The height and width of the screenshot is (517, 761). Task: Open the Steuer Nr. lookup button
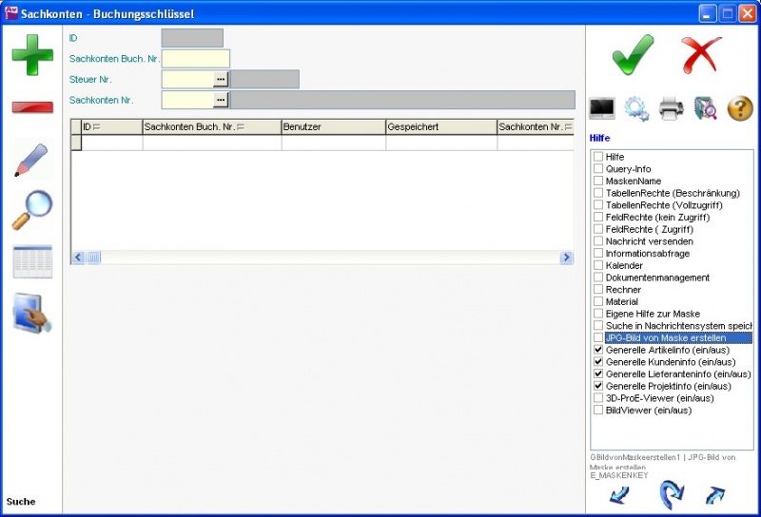221,79
